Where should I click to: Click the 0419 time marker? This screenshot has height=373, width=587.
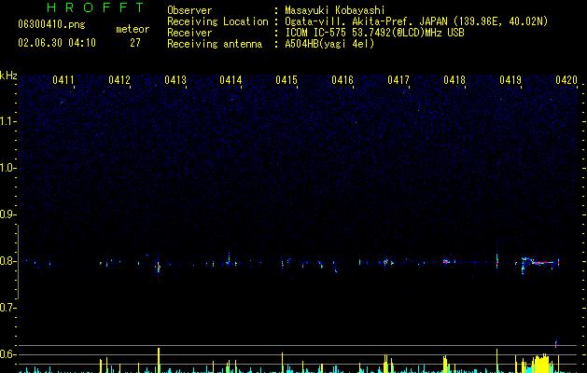(510, 80)
